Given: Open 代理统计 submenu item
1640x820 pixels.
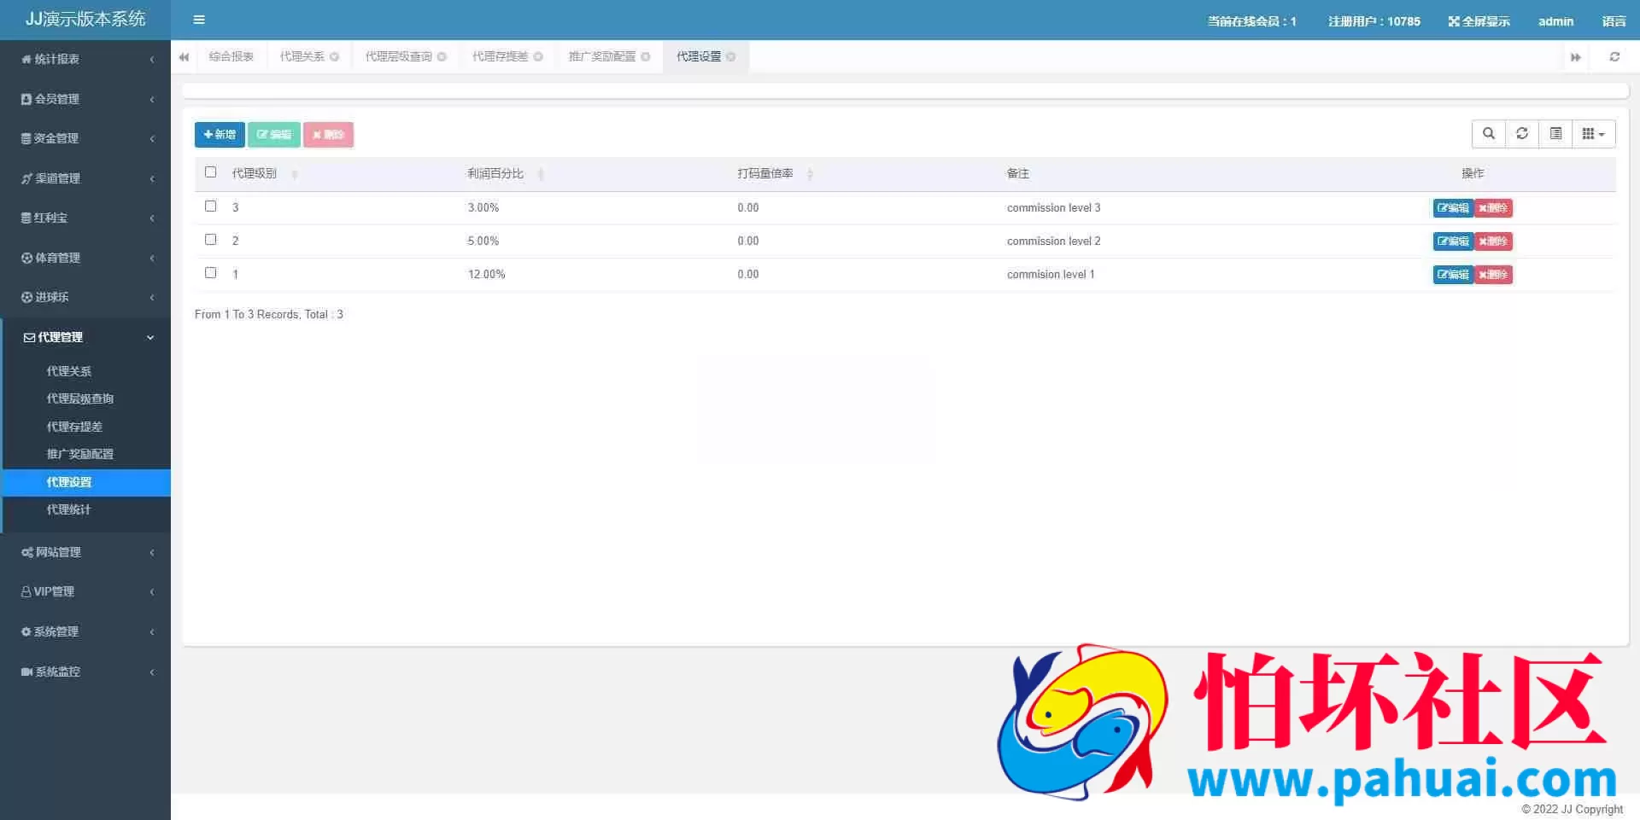Looking at the screenshot, I should point(69,509).
